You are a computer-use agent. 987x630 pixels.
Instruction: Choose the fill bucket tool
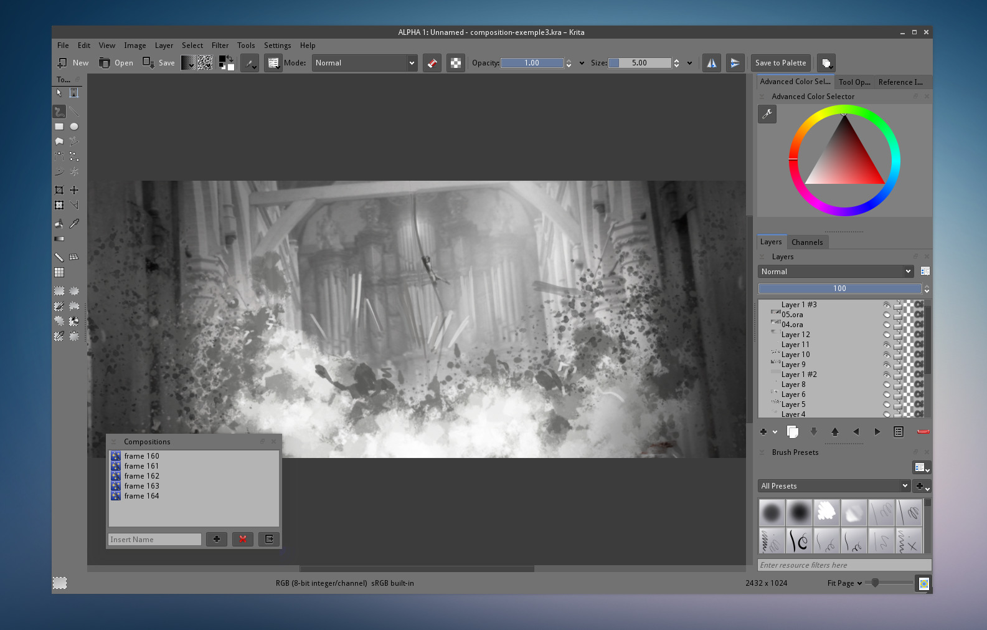pos(59,224)
